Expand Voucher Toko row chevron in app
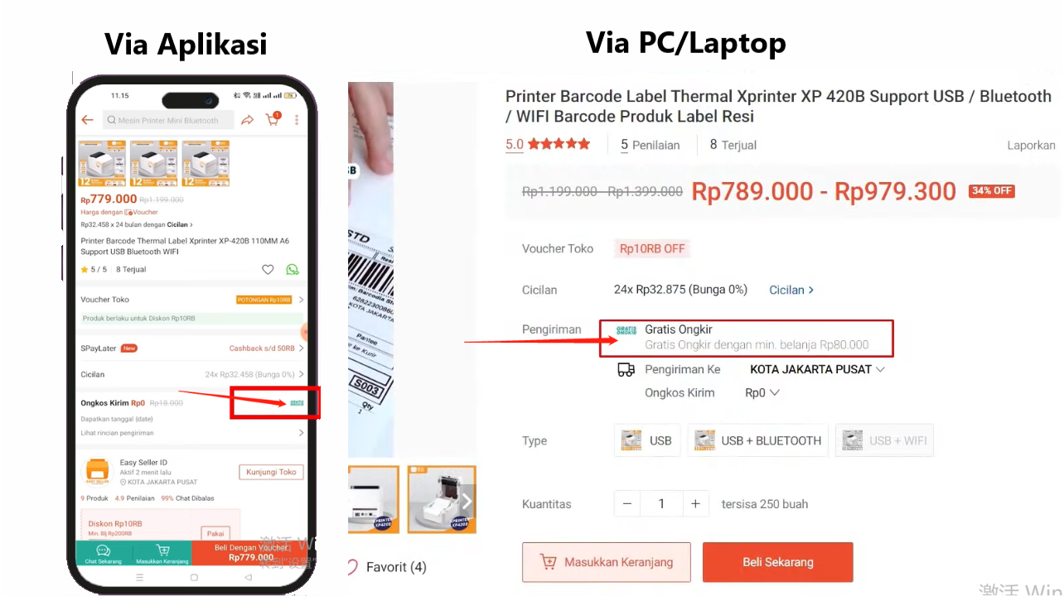The image size is (1064, 596). [x=301, y=300]
